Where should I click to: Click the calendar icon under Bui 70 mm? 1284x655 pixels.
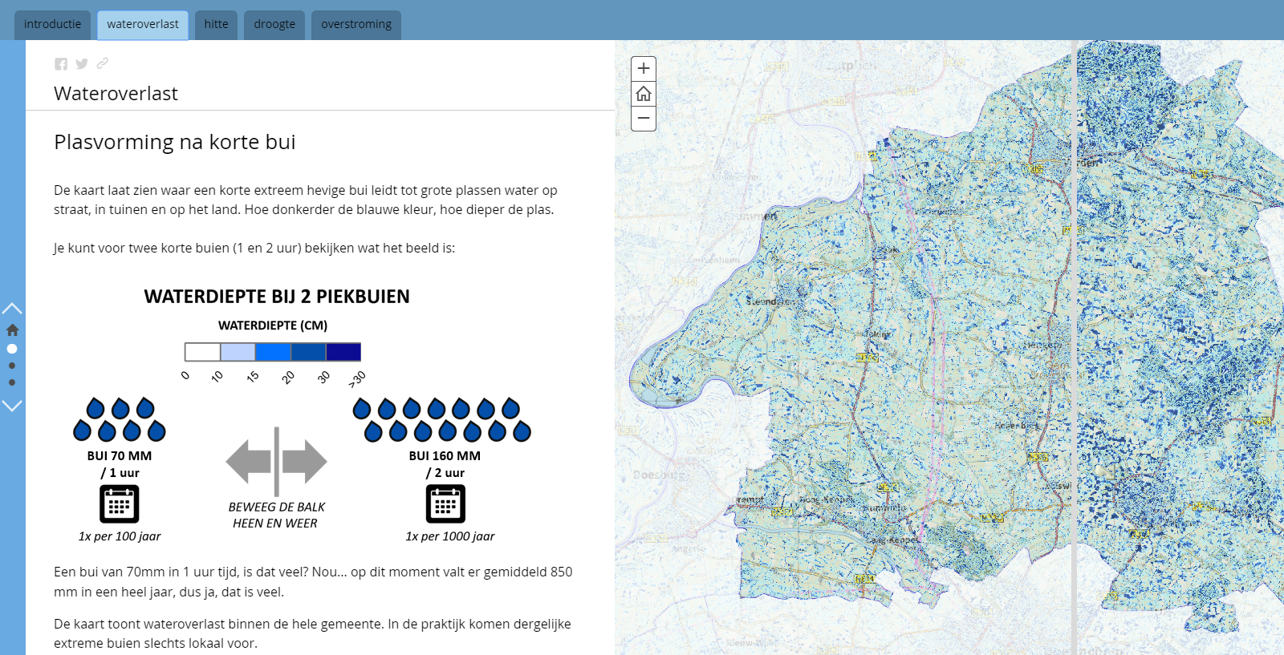point(119,504)
